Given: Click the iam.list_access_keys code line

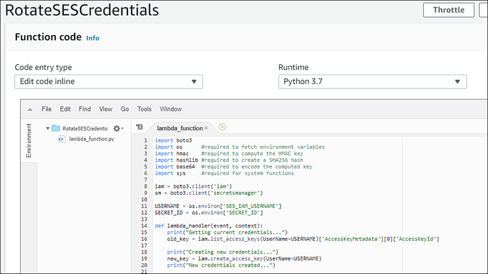Looking at the screenshot, I should (x=303, y=239).
